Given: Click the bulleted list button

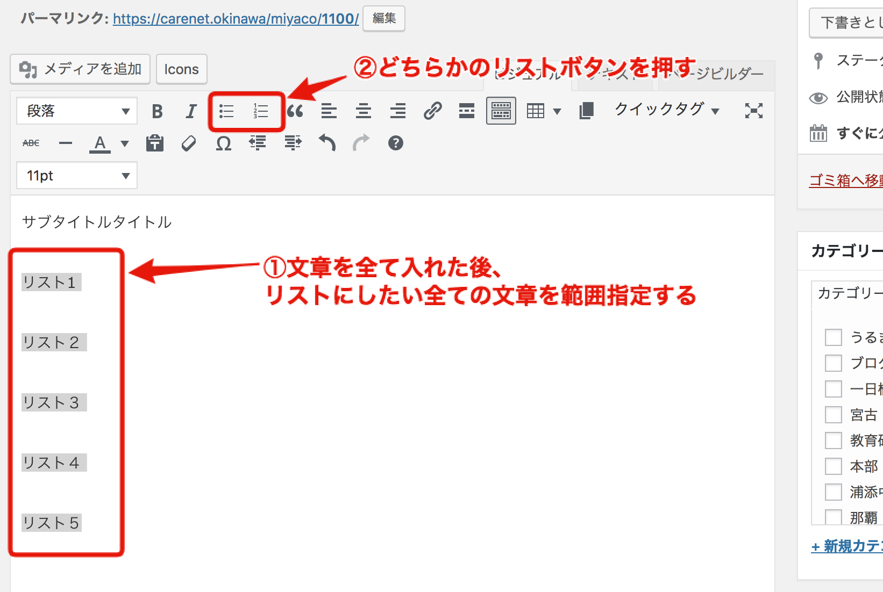Looking at the screenshot, I should [226, 111].
